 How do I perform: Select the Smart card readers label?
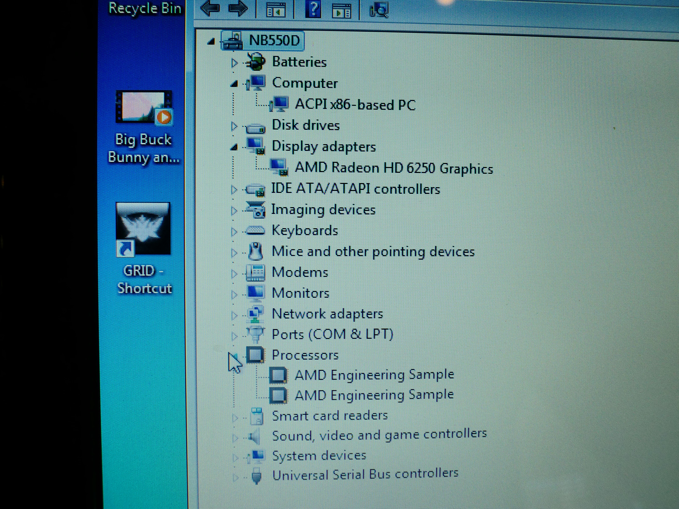click(x=330, y=415)
